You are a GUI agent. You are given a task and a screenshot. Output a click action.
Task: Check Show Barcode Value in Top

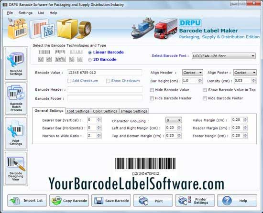(x=205, y=90)
